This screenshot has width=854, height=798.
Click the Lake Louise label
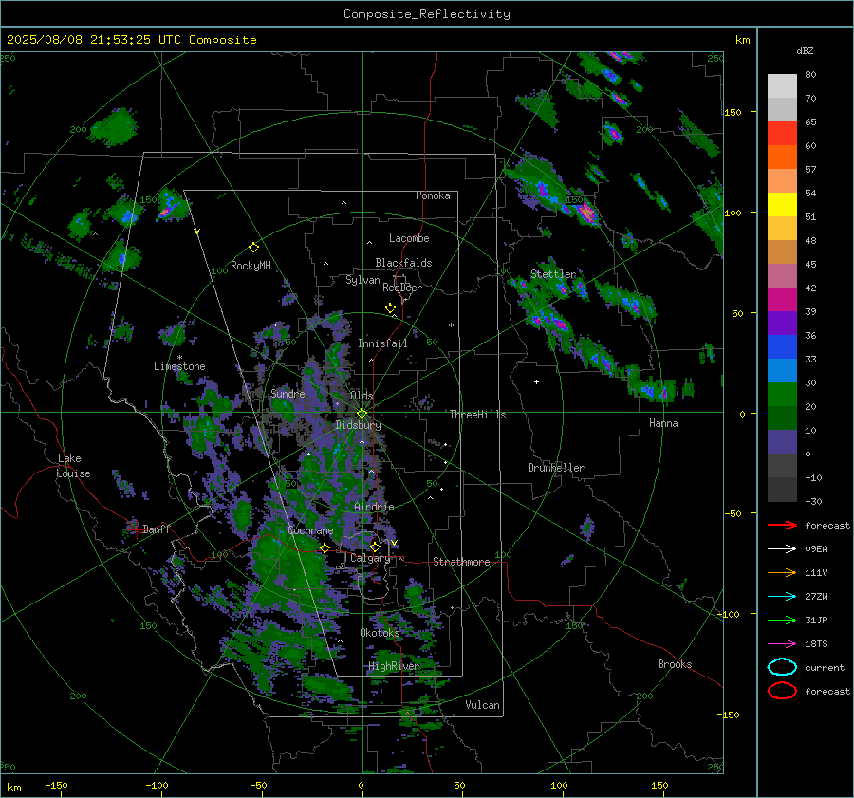73,466
